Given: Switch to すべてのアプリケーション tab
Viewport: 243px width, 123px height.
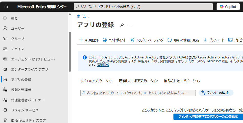Looking at the screenshot, I should 96,81.
